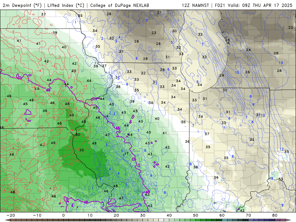Screen dimensions: 296x222
Task: Click the blue lifted index label 14
Action: (281, 63)
